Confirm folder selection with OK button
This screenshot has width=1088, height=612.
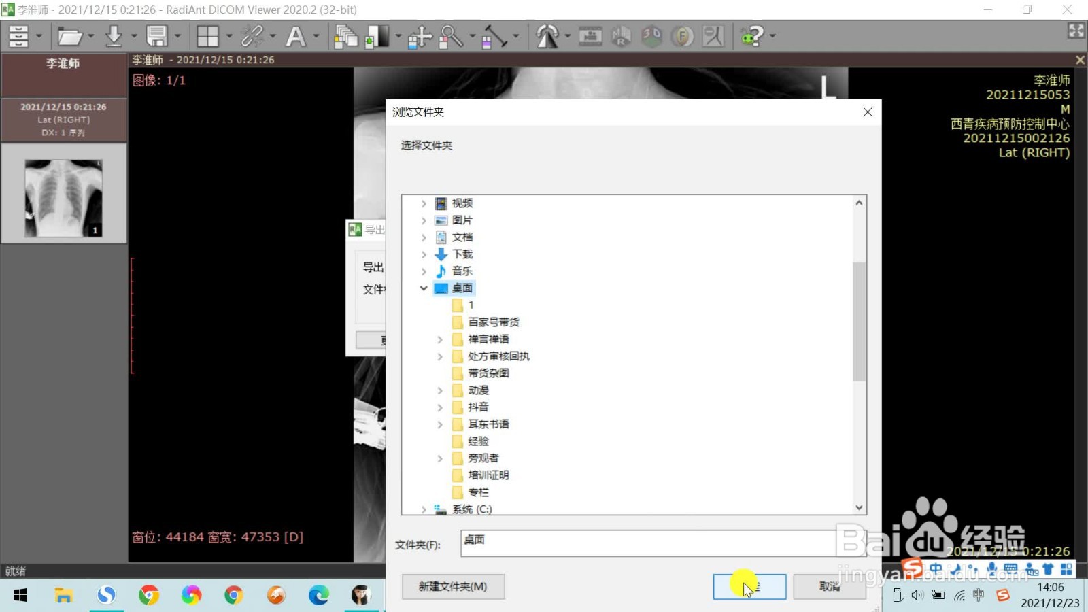point(749,586)
